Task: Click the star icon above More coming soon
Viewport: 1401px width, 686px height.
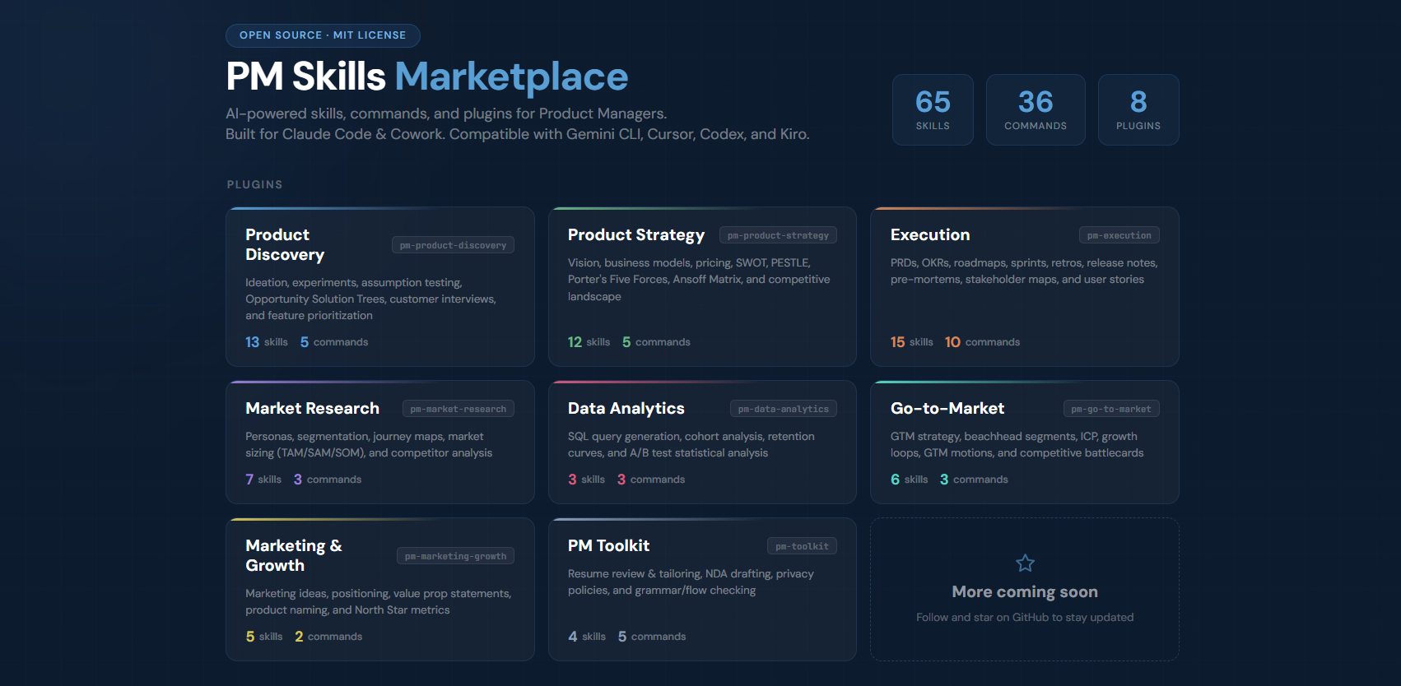Action: tap(1025, 563)
